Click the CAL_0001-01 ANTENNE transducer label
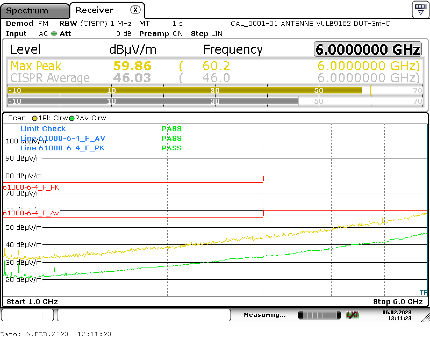 tap(310, 24)
